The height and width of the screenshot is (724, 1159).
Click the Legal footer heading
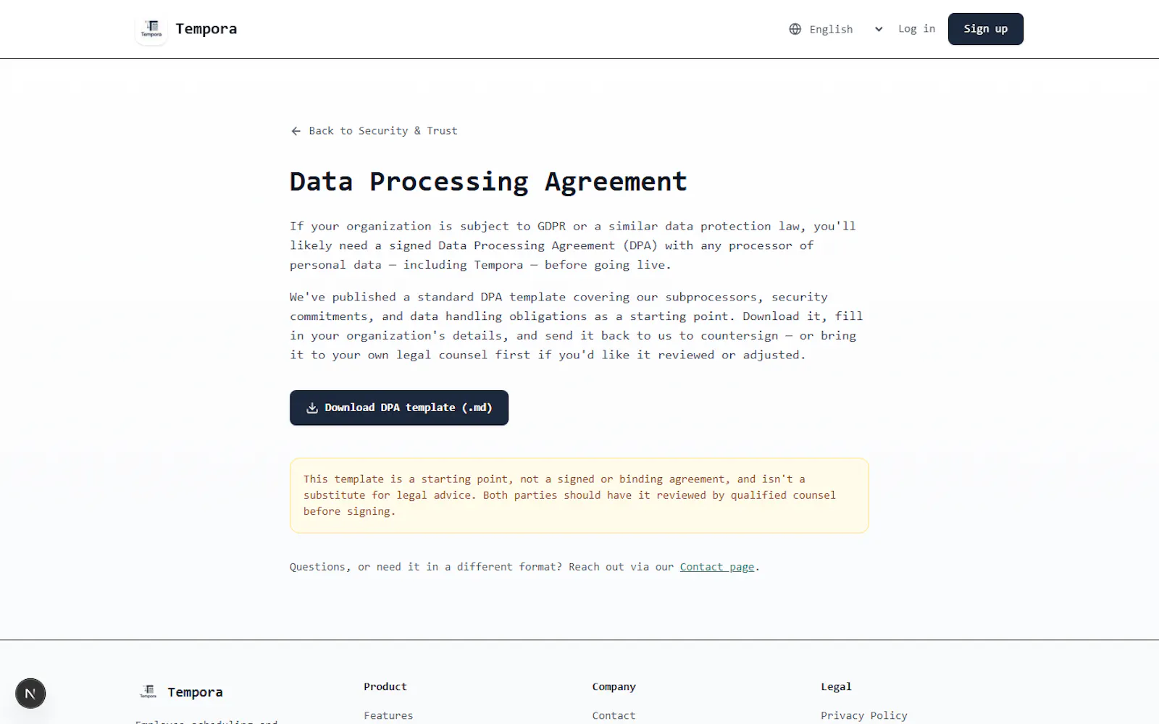(836, 686)
